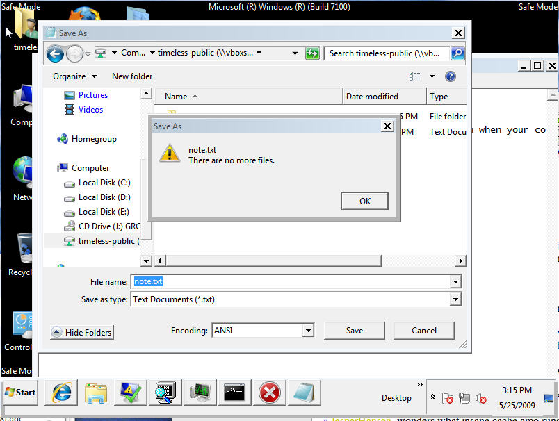
Task: Open the view options dropdown arrow
Action: point(432,76)
